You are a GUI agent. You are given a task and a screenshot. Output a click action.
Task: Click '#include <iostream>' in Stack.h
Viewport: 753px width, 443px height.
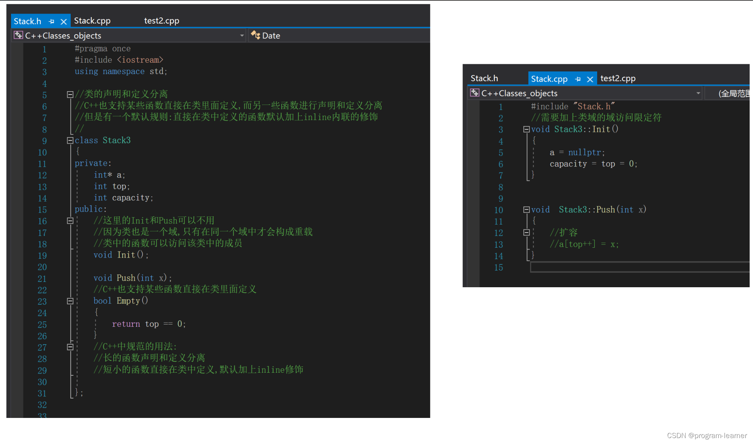click(119, 60)
